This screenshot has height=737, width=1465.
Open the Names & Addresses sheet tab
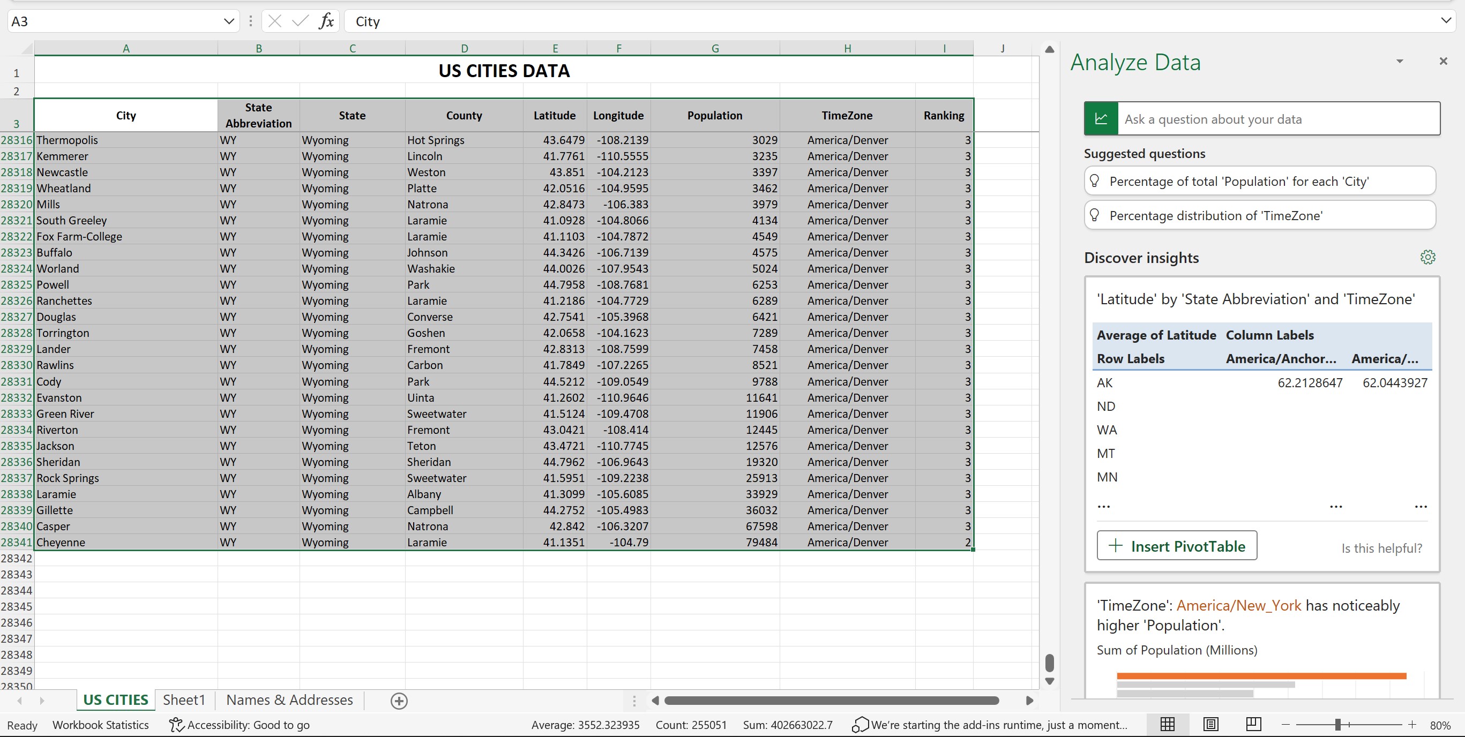tap(289, 700)
